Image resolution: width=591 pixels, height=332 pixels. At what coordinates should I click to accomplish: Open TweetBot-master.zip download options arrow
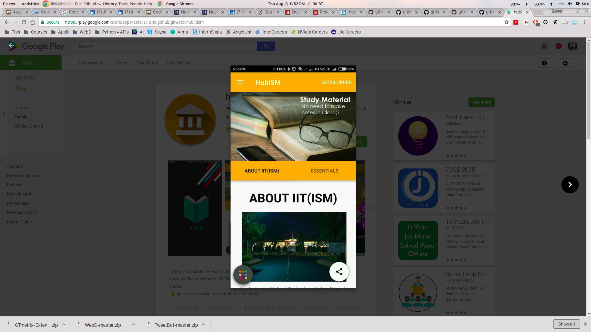coord(203,324)
